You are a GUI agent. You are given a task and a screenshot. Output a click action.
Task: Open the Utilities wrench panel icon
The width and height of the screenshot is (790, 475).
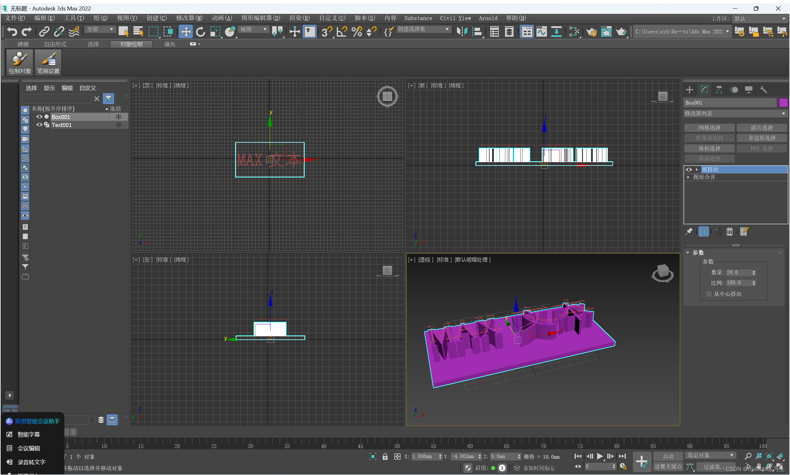pos(763,90)
